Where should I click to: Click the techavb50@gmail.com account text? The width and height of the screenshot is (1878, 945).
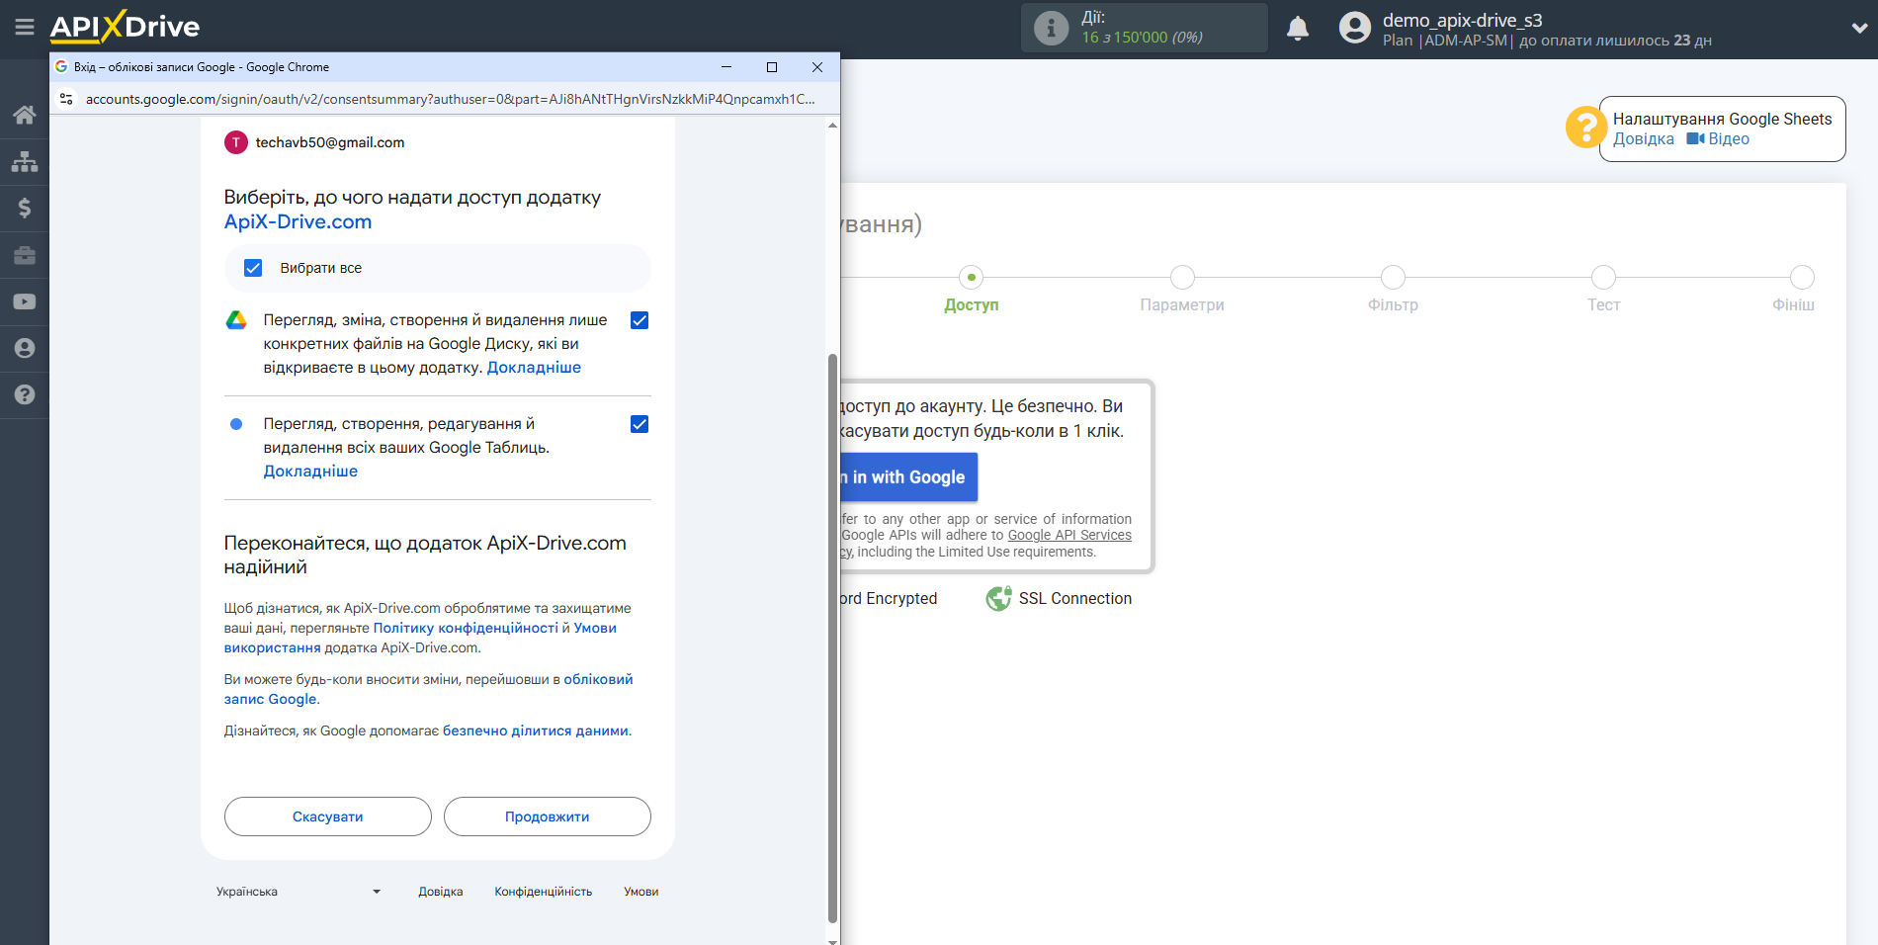tap(330, 142)
